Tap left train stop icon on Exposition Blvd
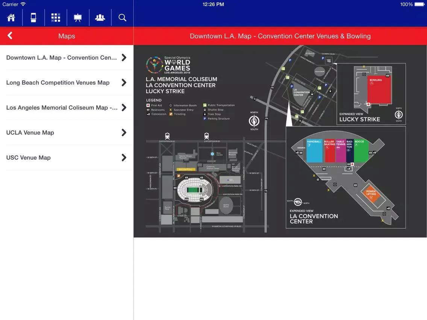 point(167,136)
